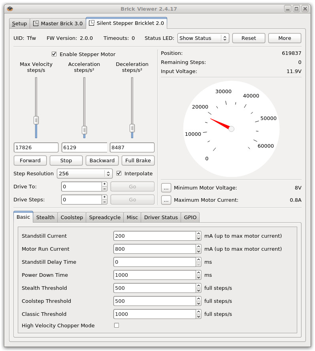
Task: Increase Standstill Current with up arrow
Action: pyautogui.click(x=198, y=234)
